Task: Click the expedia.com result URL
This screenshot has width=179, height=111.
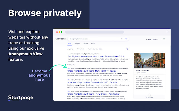Action: [100, 80]
